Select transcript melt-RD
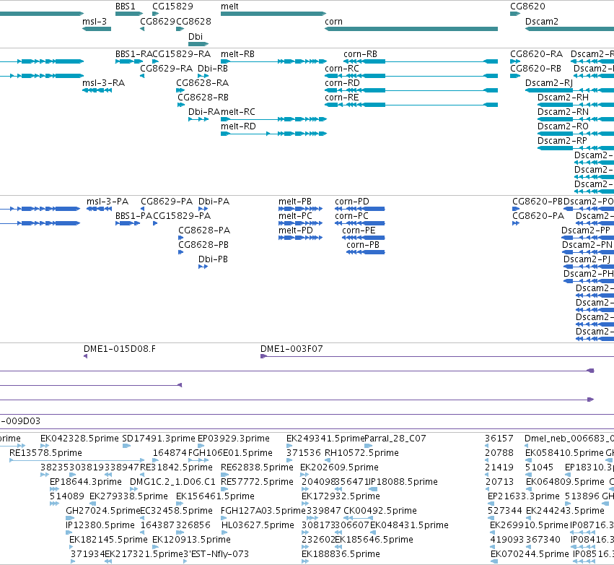The height and width of the screenshot is (565, 614). pos(273,134)
